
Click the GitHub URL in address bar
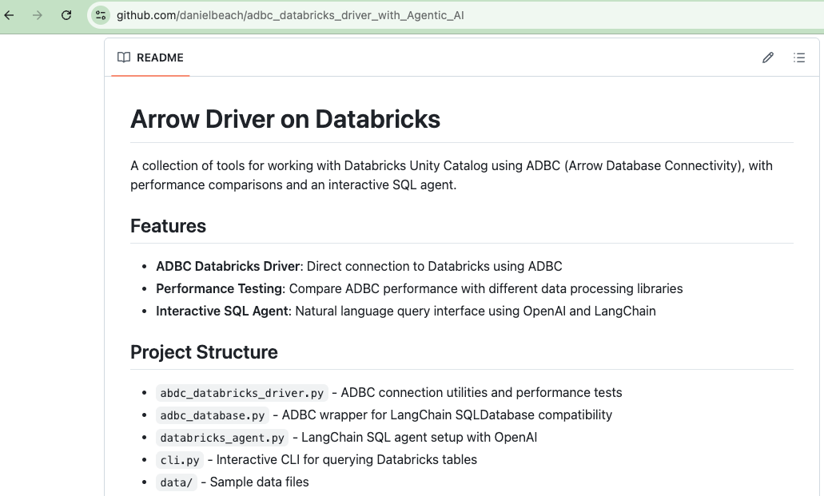point(290,15)
